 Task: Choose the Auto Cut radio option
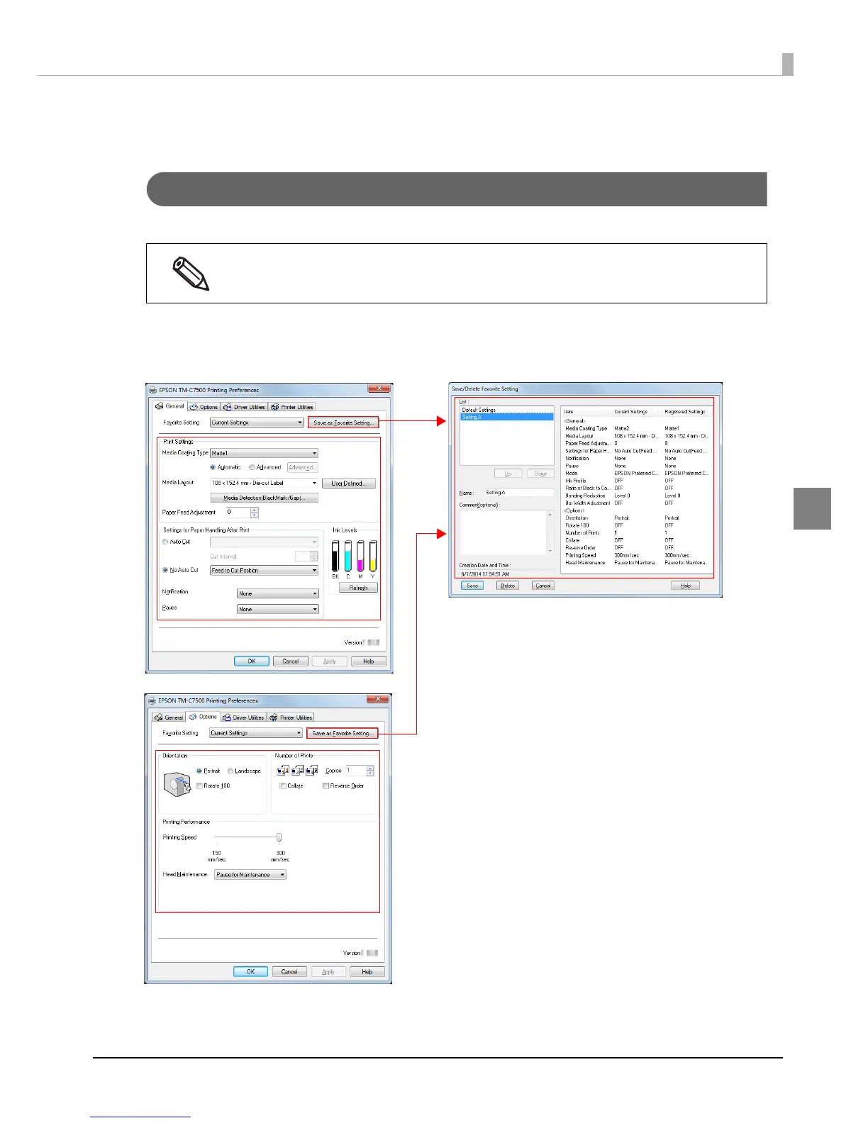(166, 542)
